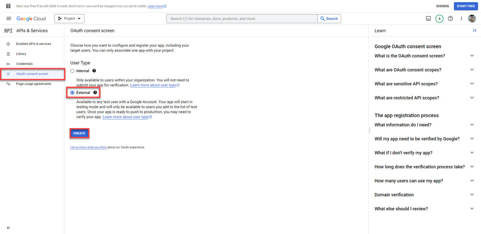Open 'Learn more about user type' under Internal
The image size is (481, 234).
(x=155, y=85)
